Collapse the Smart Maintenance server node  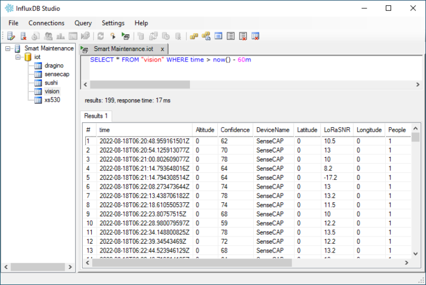point(8,48)
